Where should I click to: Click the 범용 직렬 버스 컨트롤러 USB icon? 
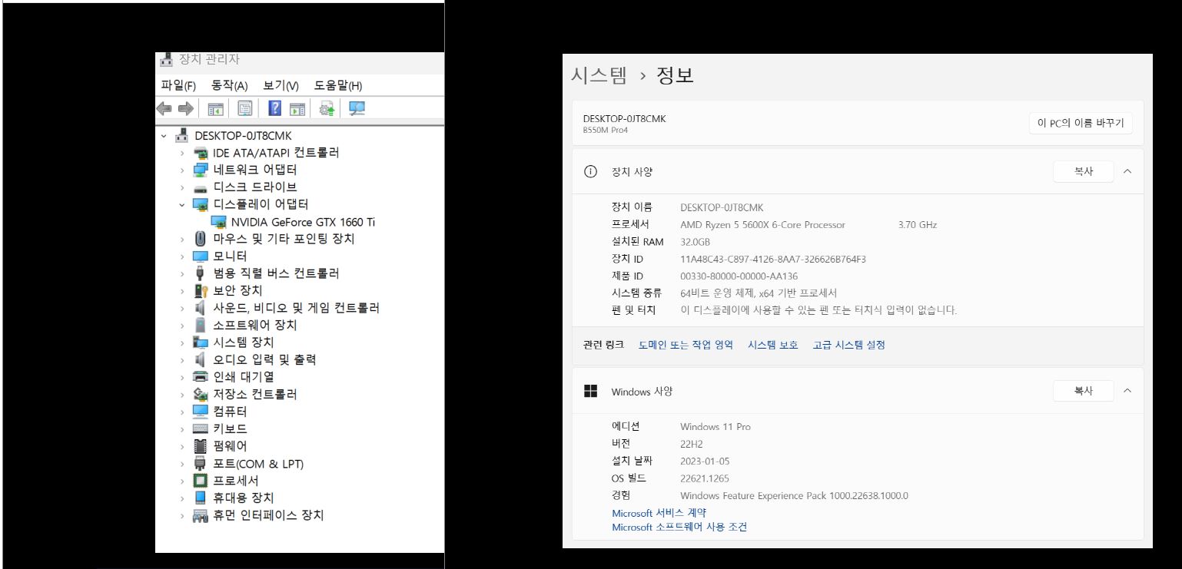(201, 273)
